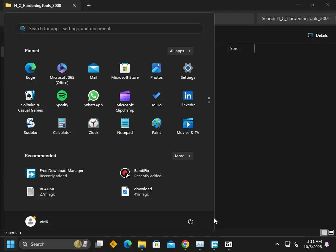Open Microsoft Store from taskbar
This screenshot has width=336, height=252.
tap(157, 244)
